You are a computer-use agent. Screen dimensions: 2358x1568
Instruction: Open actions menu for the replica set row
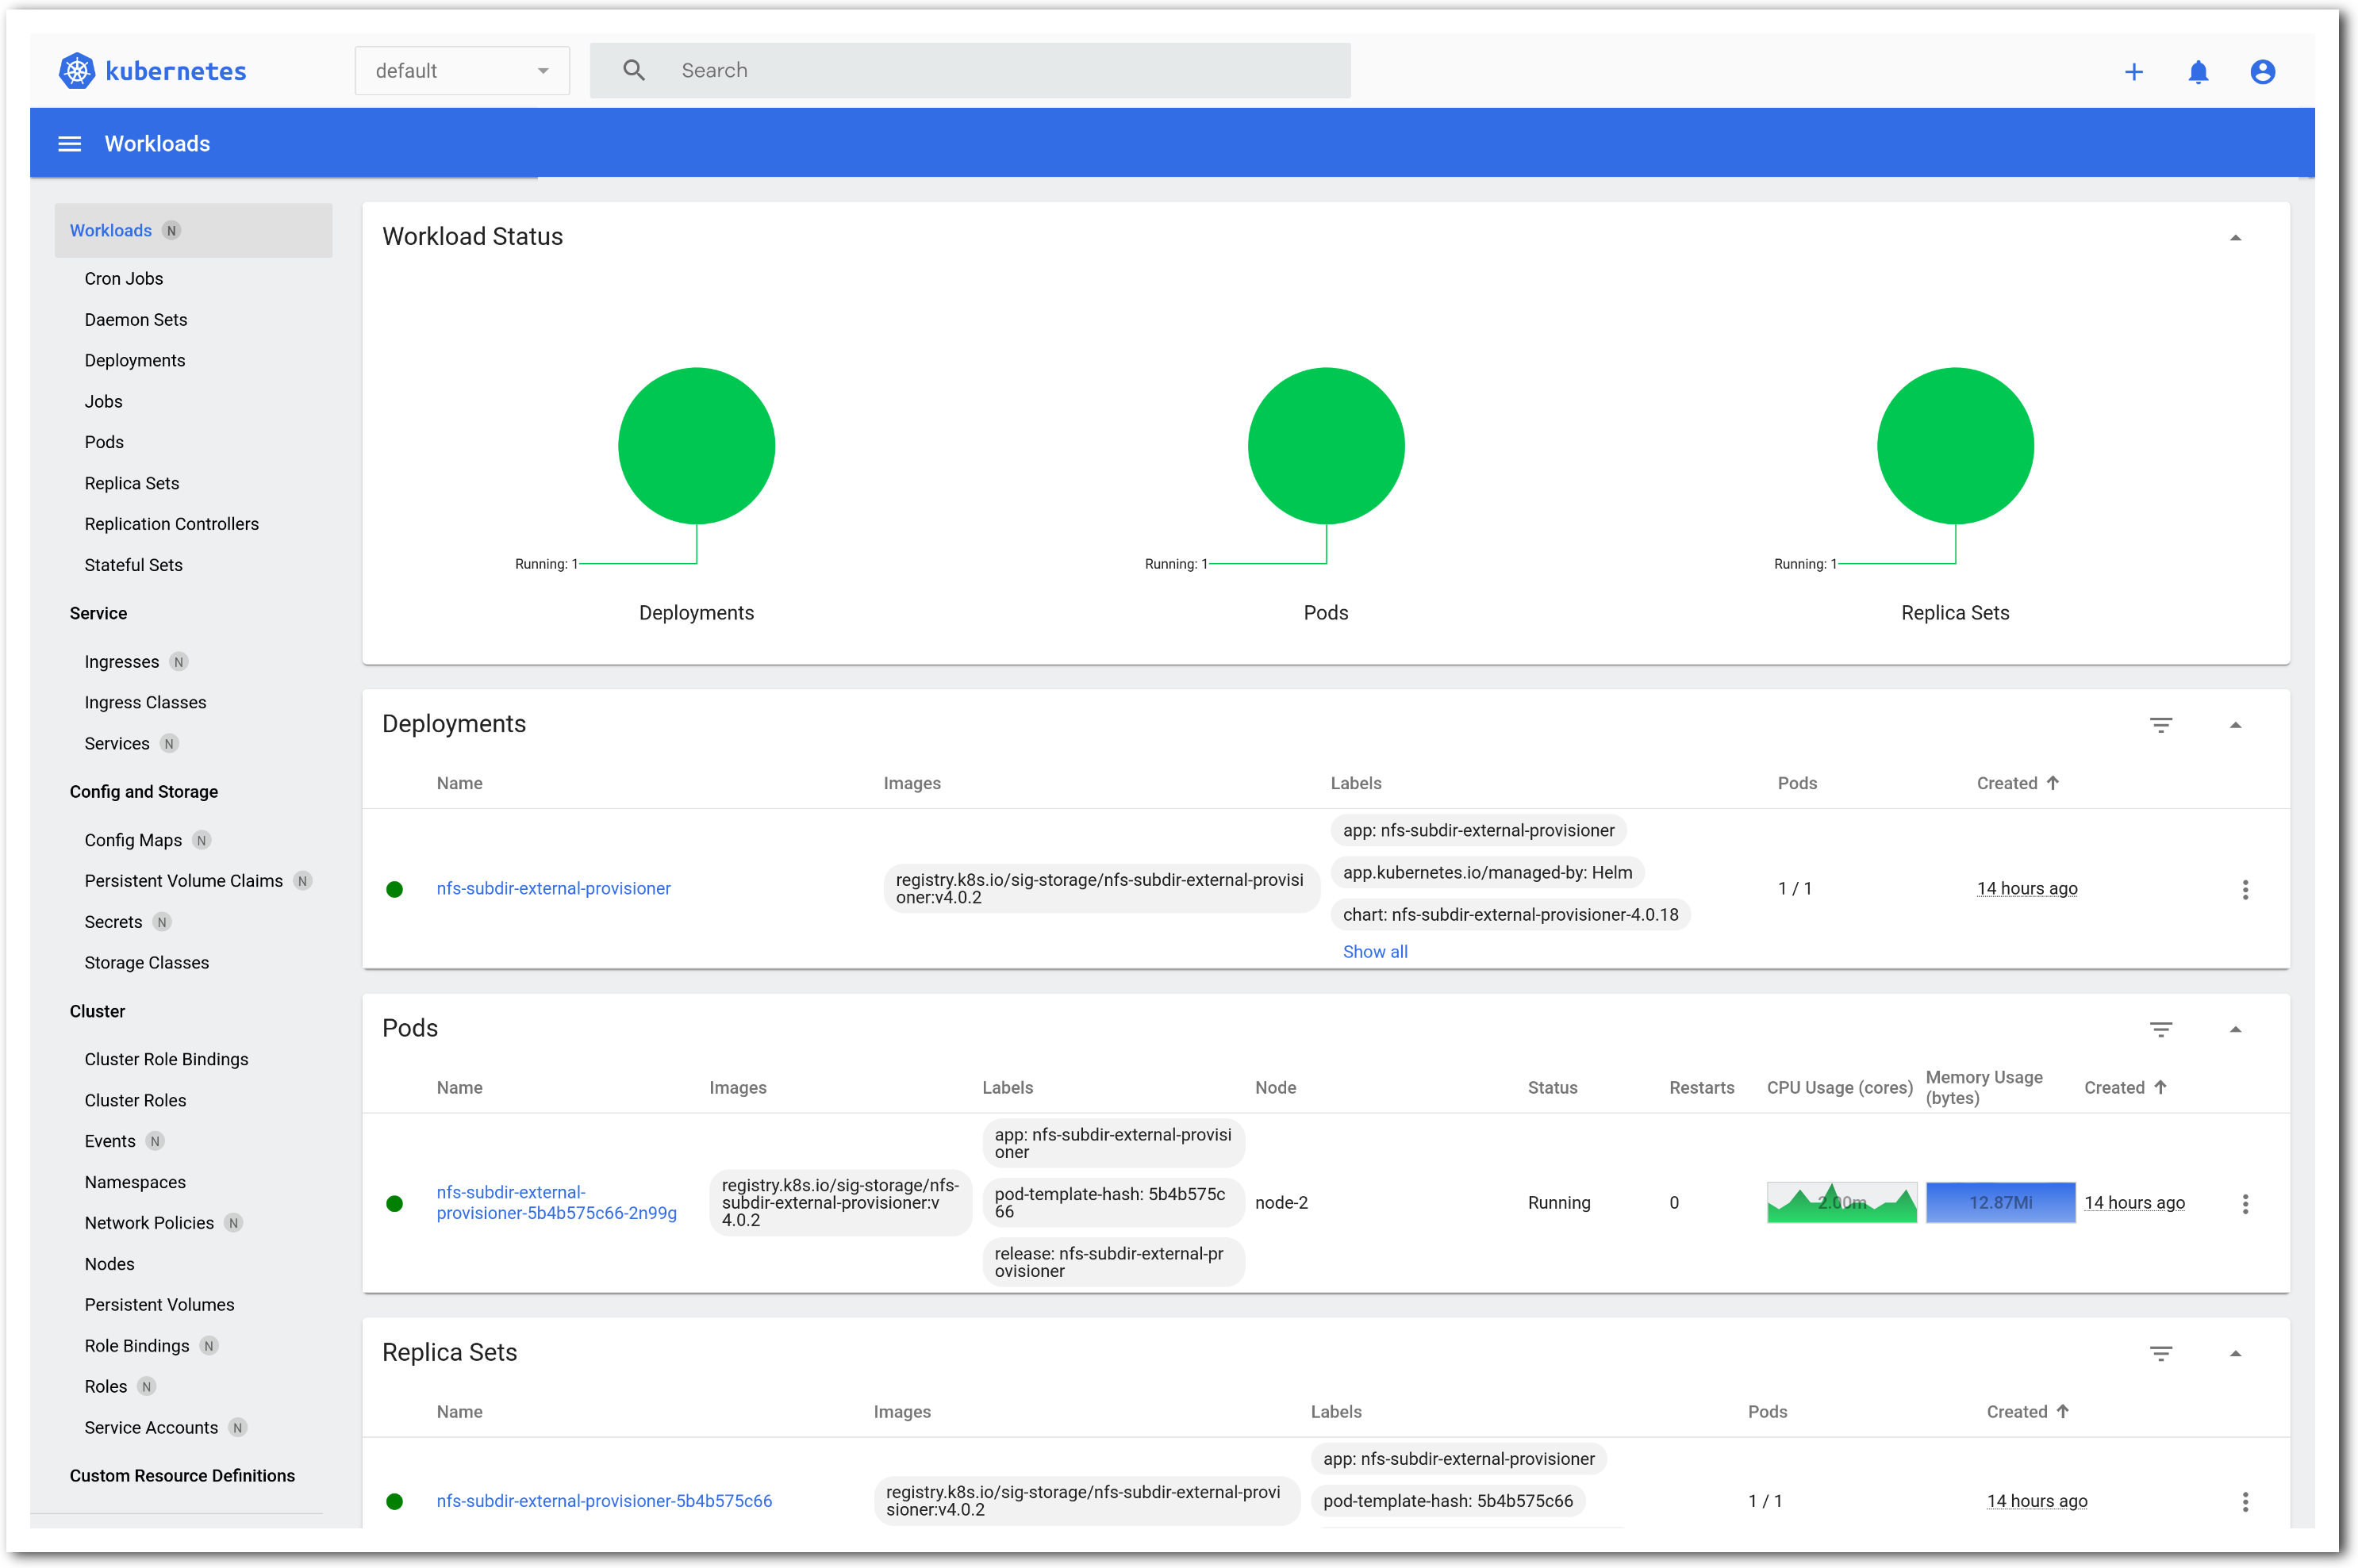click(2244, 1501)
